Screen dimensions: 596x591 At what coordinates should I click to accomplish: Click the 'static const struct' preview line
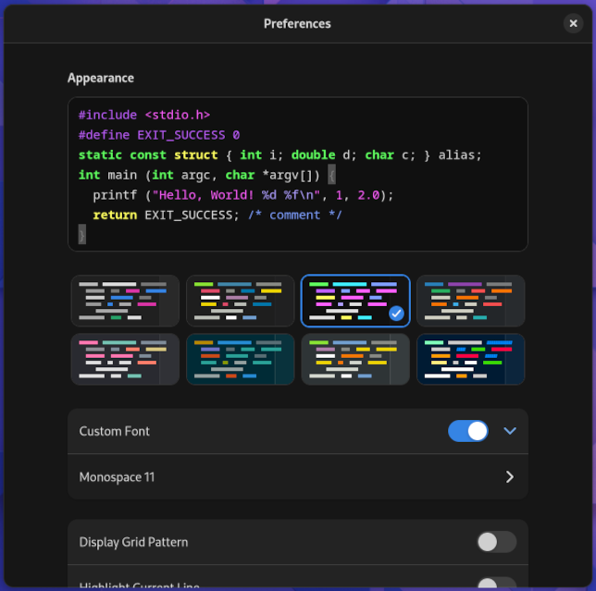click(x=279, y=155)
